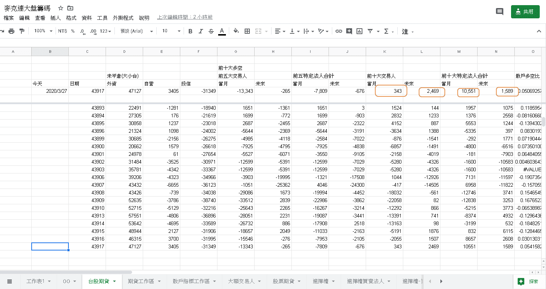546x289 pixels.
Task: Click the print icon
Action: (x=11, y=31)
